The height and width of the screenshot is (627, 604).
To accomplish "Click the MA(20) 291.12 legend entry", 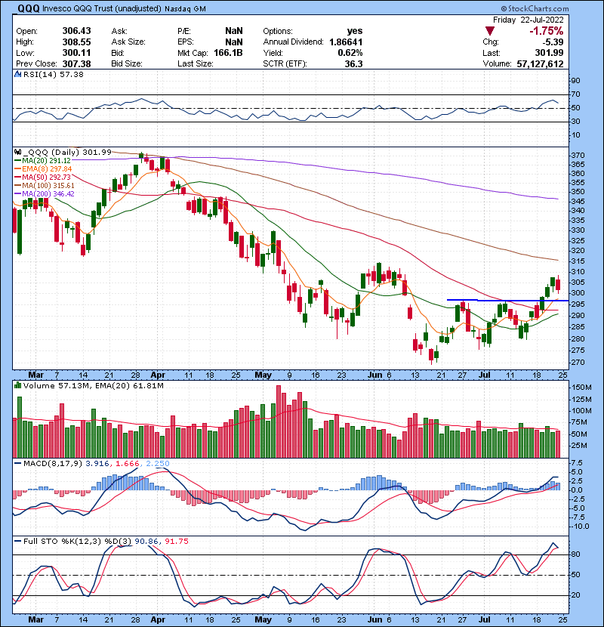I will 46,160.
